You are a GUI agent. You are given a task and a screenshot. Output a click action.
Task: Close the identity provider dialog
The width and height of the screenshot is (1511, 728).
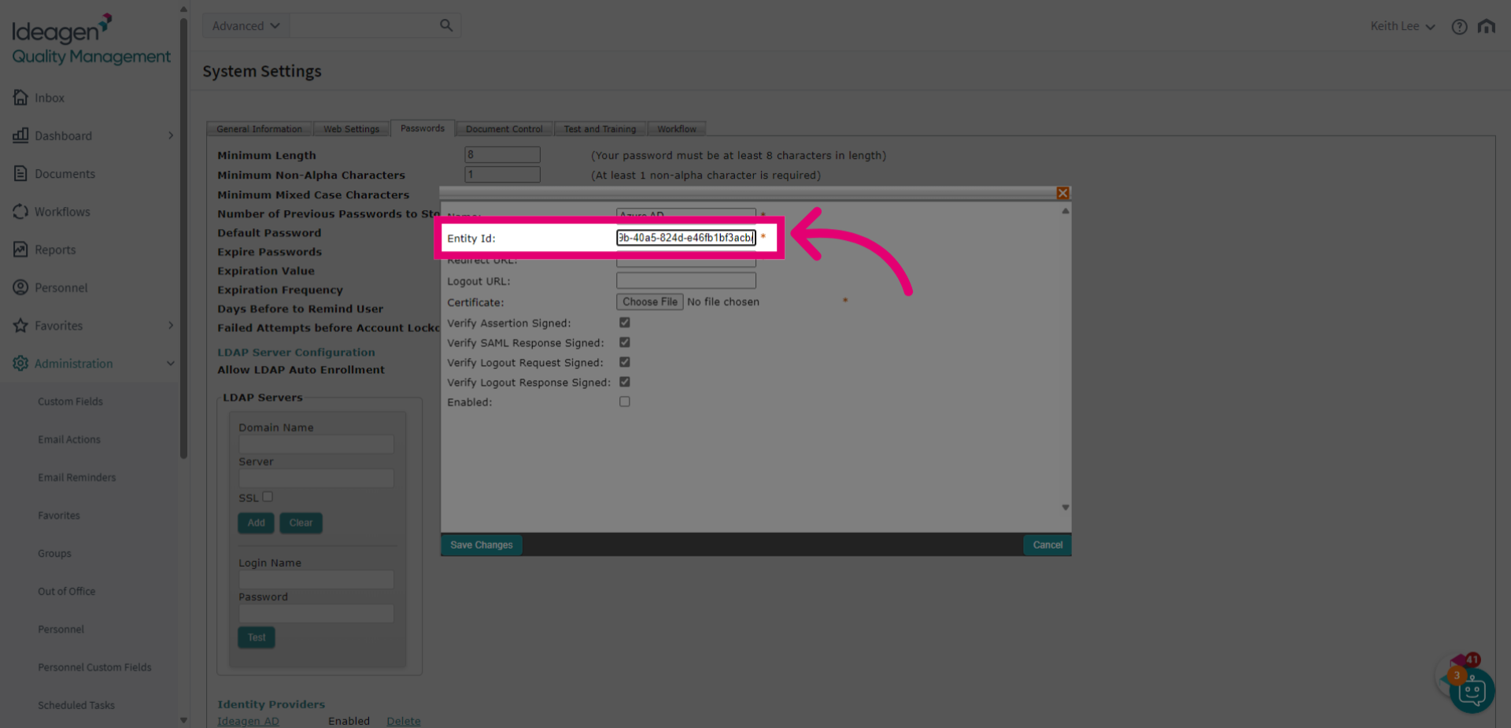pyautogui.click(x=1062, y=193)
